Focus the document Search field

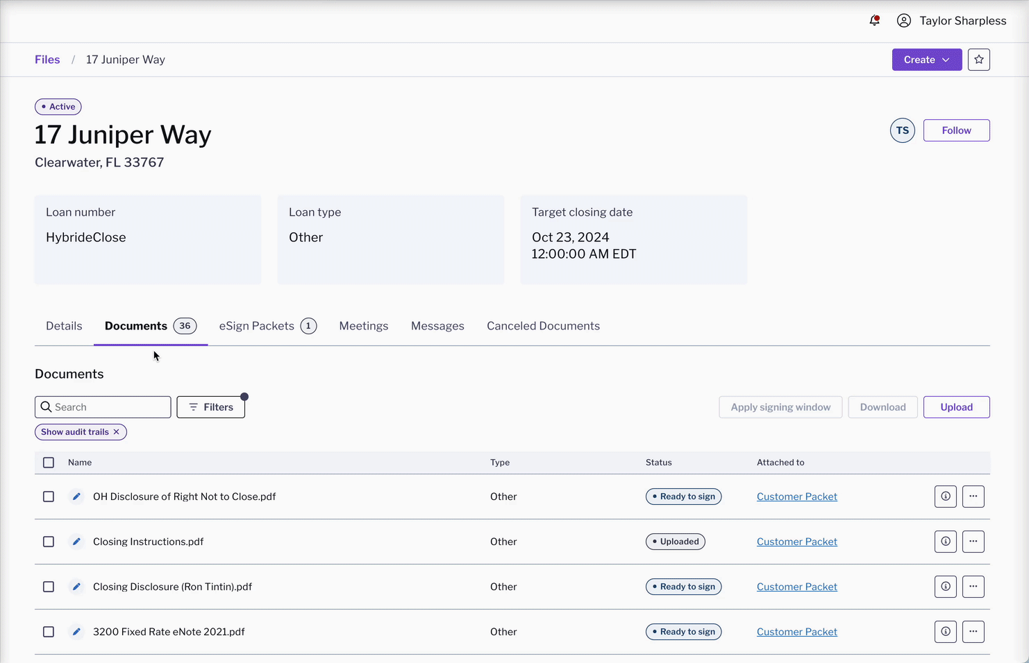point(103,407)
